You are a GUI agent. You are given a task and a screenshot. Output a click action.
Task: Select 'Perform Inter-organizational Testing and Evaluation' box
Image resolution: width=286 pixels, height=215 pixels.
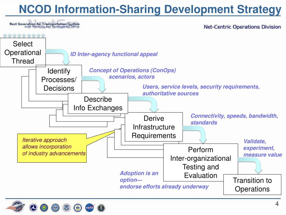[201, 162]
